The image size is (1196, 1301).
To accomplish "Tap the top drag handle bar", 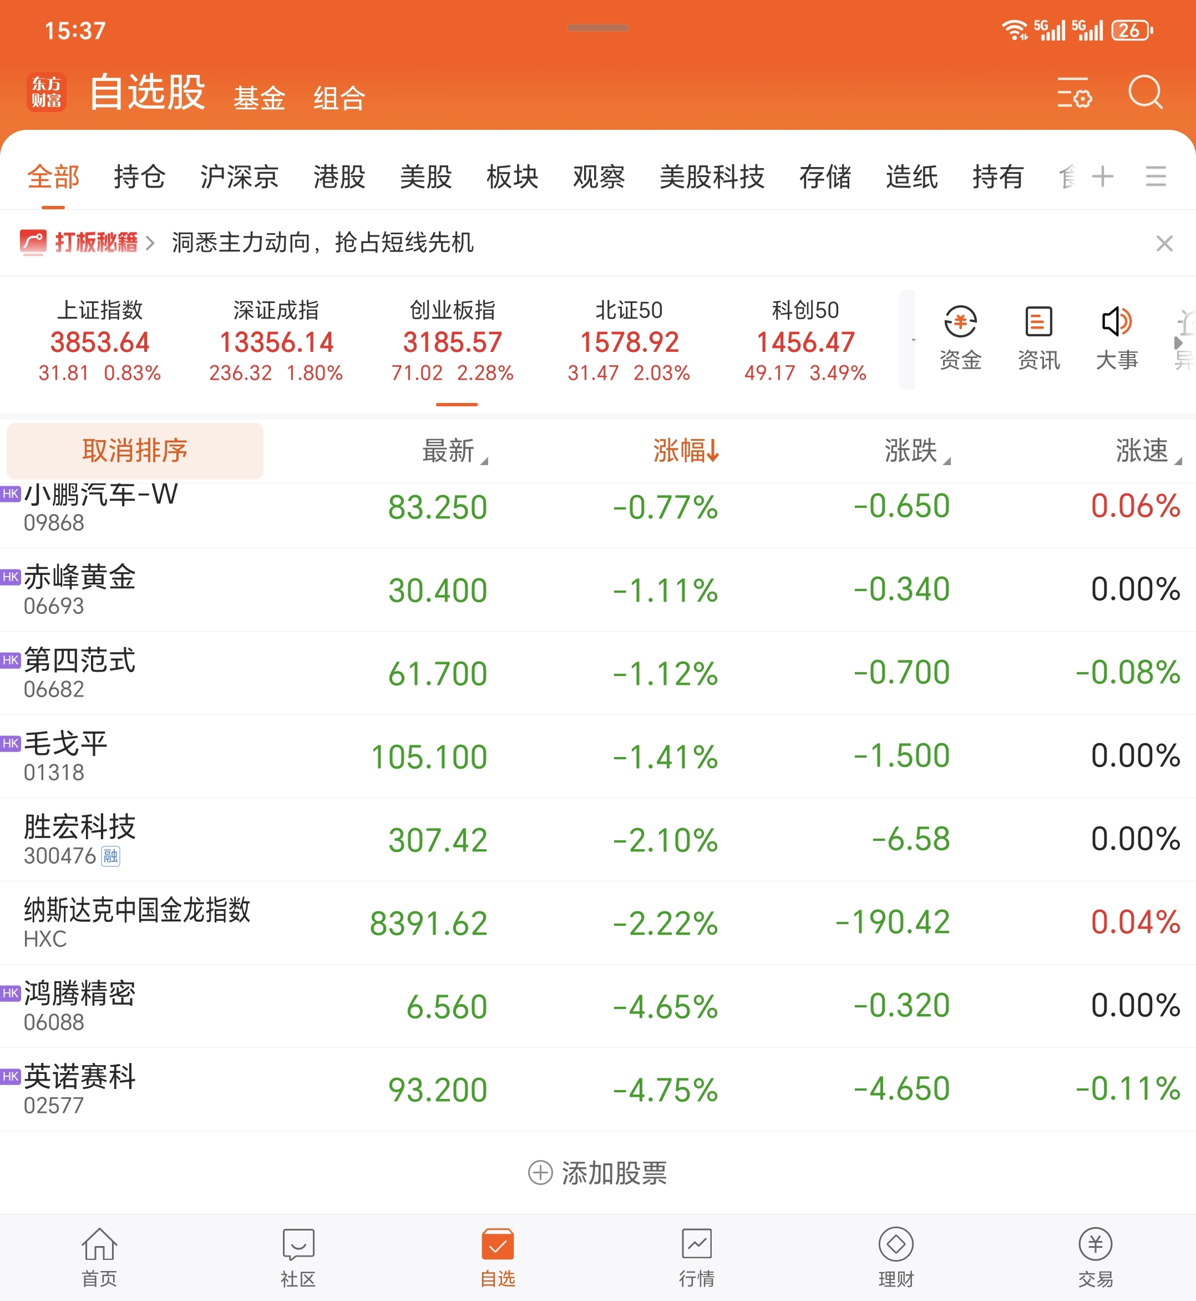I will coord(597,28).
